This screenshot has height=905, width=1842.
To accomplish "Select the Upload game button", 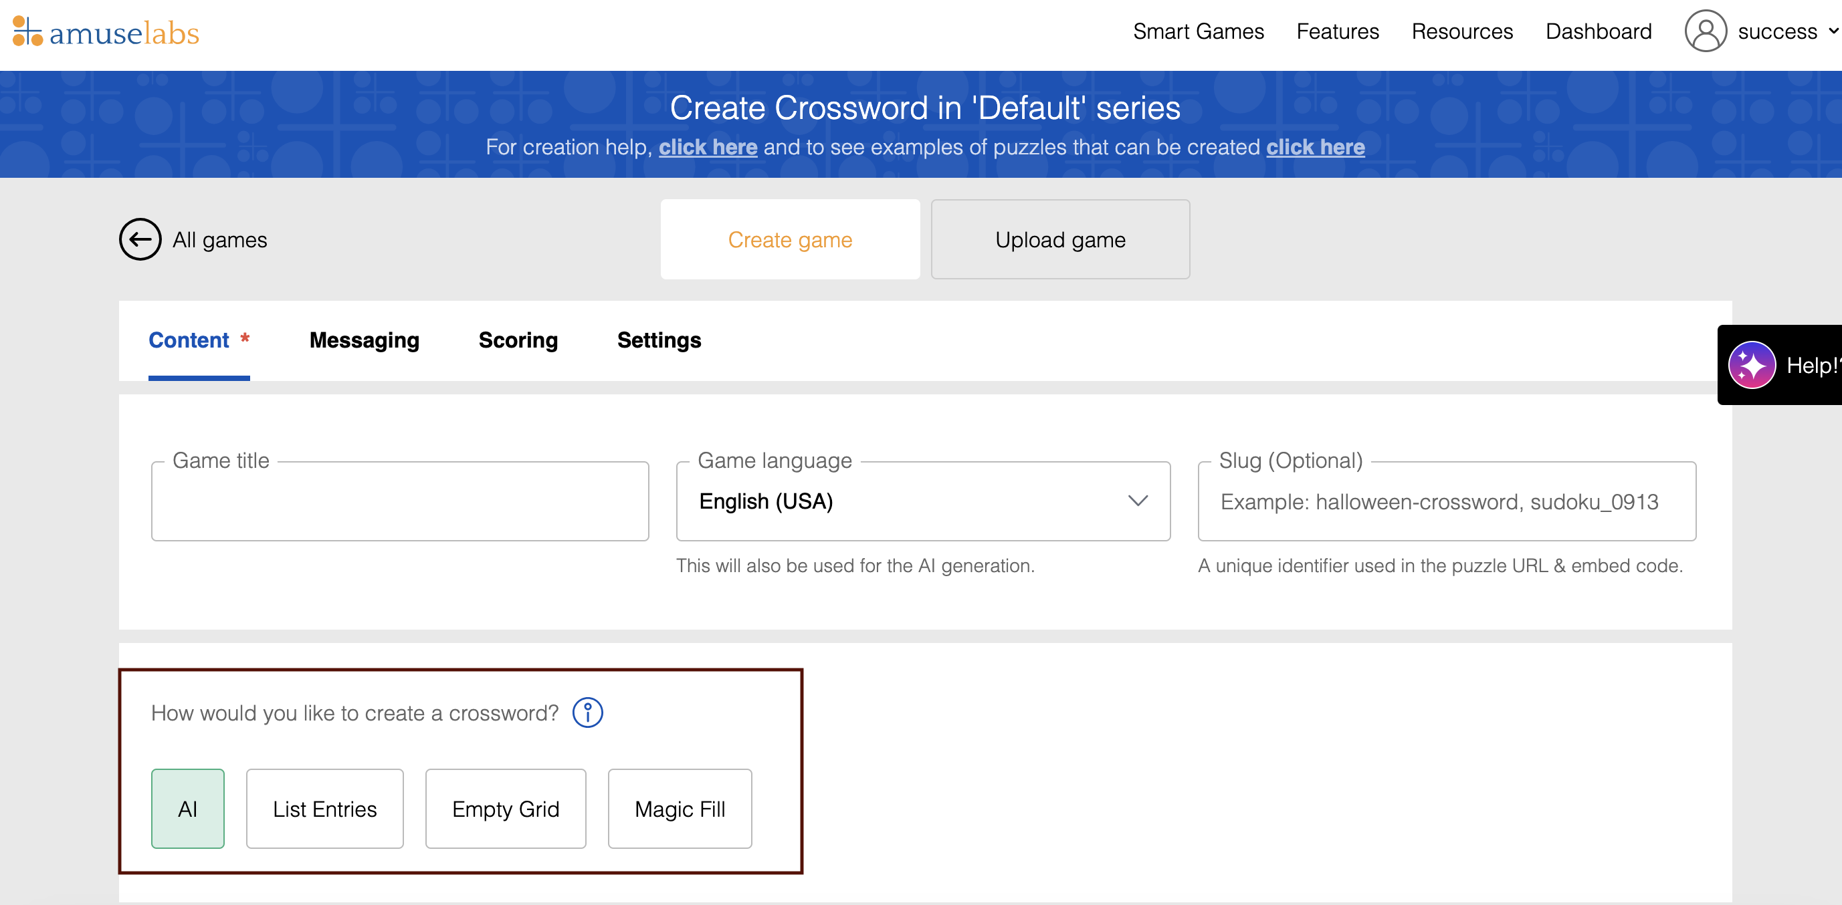I will (x=1060, y=239).
